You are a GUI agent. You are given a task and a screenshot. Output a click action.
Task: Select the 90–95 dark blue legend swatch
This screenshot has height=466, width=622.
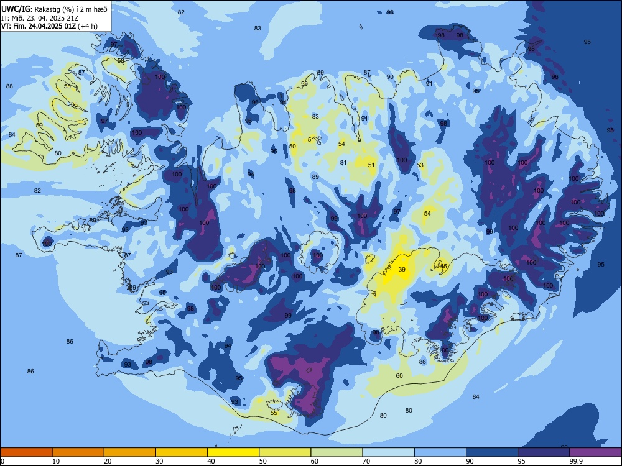click(492, 452)
